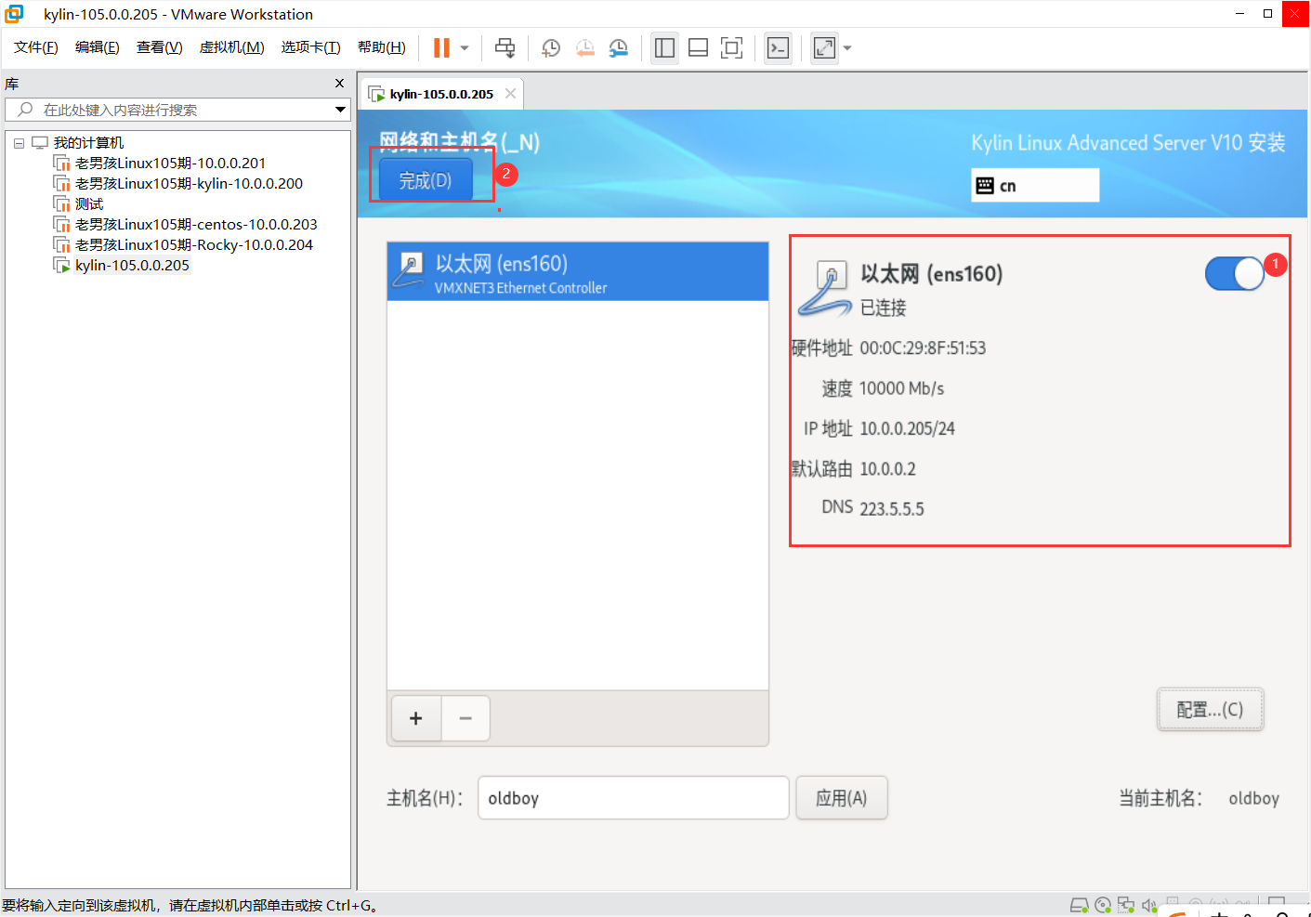The height and width of the screenshot is (917, 1311).
Task: Take a snapshot of this virtual machine
Action: pos(551,48)
